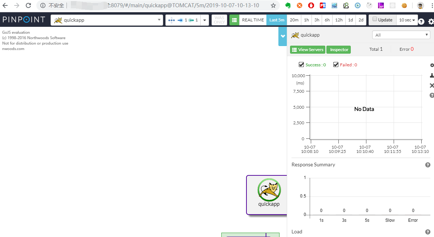Image resolution: width=434 pixels, height=237 pixels.
Task: Select the 3h time range
Action: (317, 20)
